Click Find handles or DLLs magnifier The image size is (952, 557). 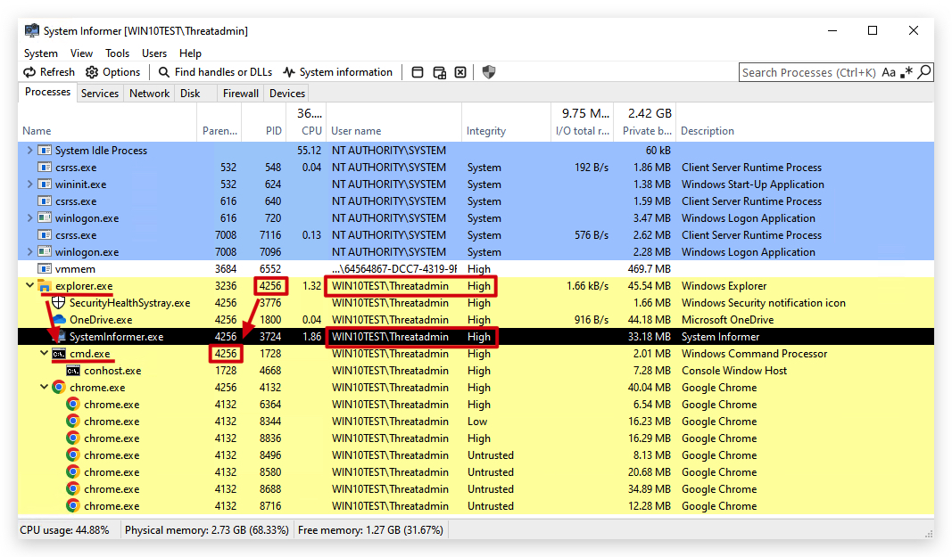[x=164, y=72]
